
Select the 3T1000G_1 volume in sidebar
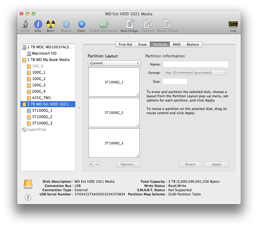[x=48, y=111]
